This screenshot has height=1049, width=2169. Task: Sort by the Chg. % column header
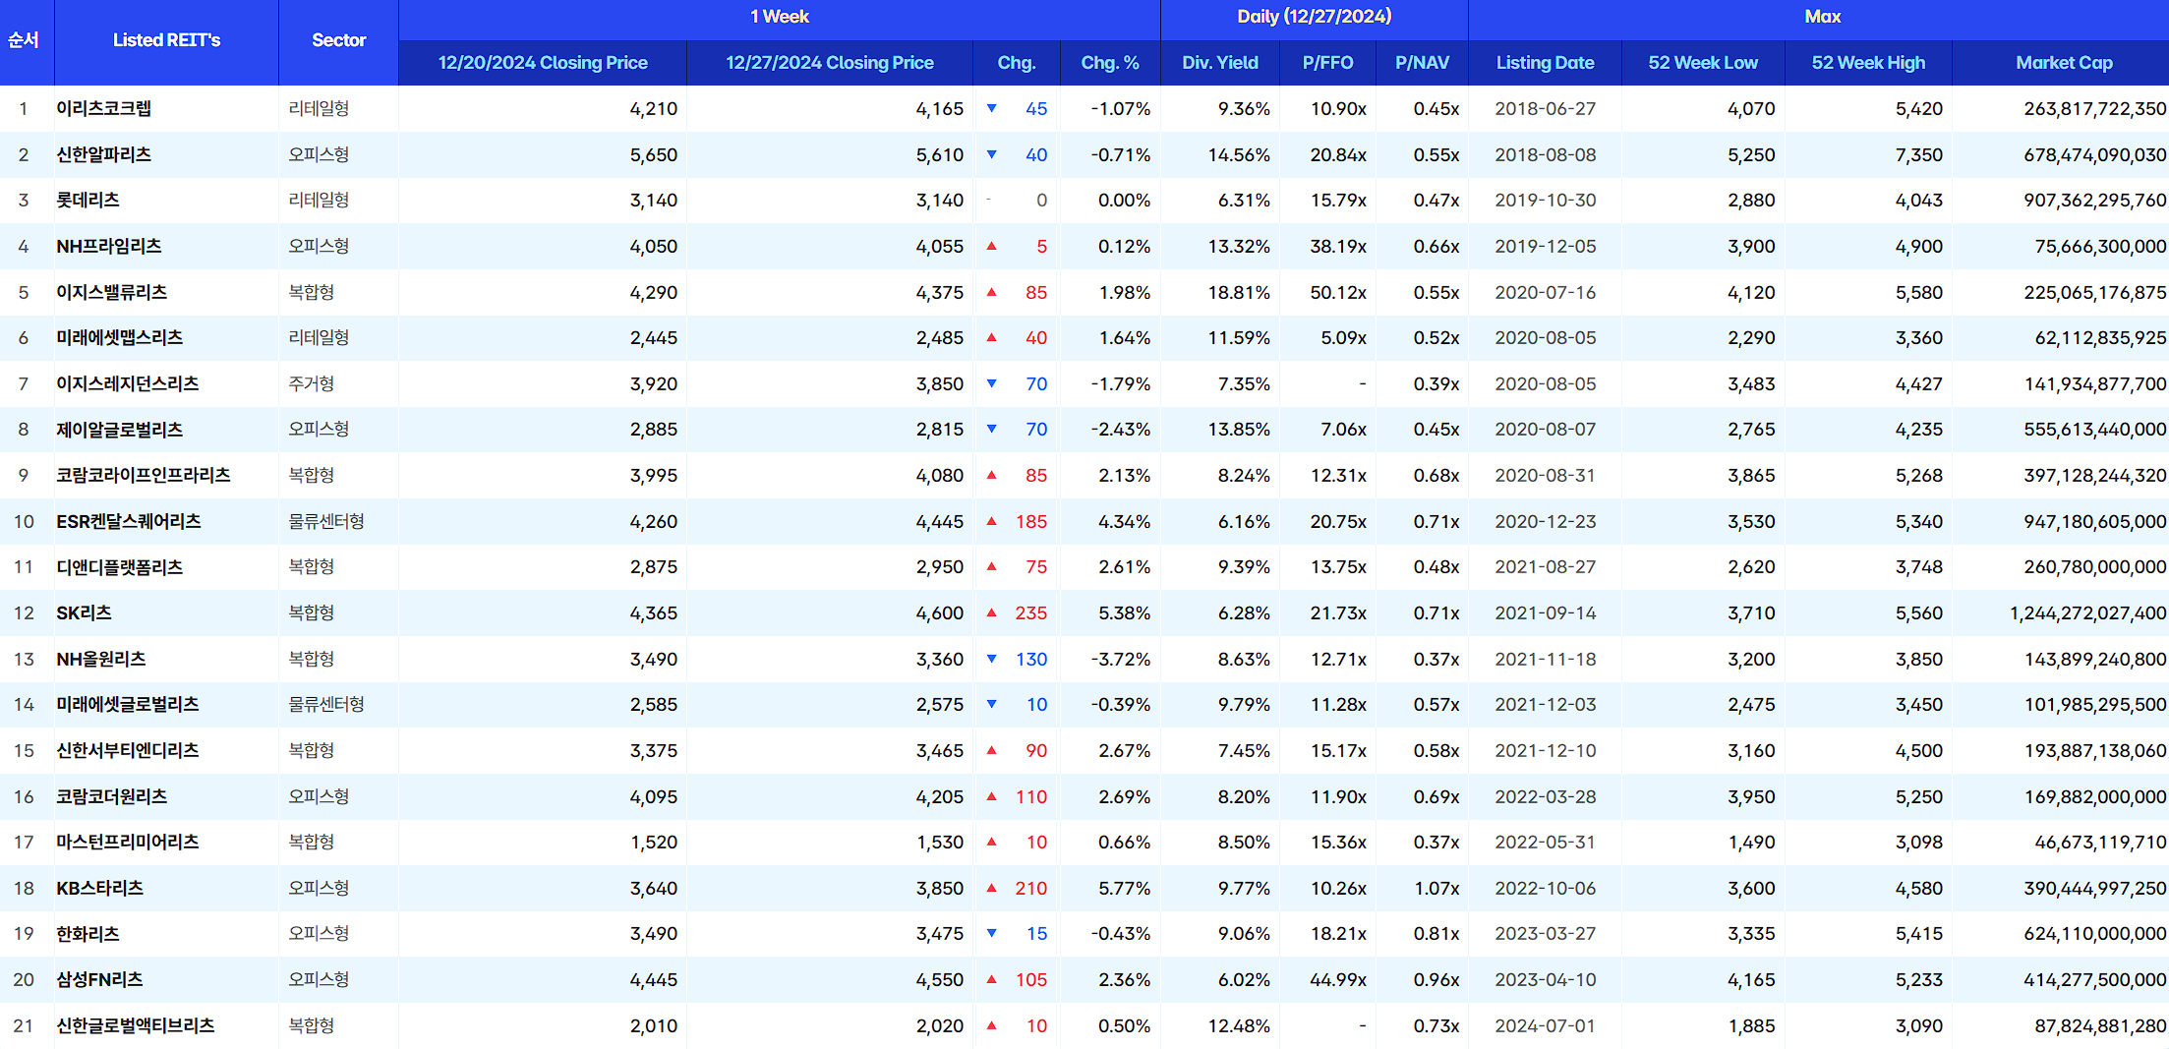click(1110, 63)
